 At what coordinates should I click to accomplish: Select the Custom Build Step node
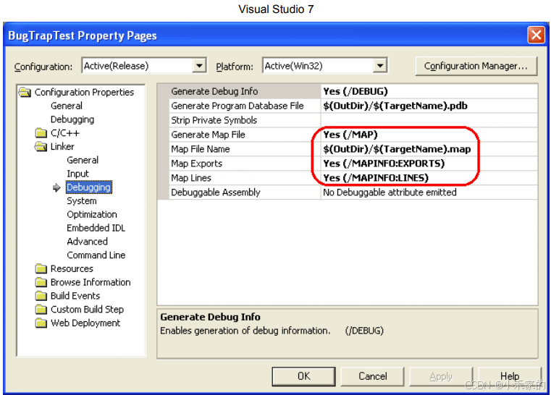tap(87, 310)
